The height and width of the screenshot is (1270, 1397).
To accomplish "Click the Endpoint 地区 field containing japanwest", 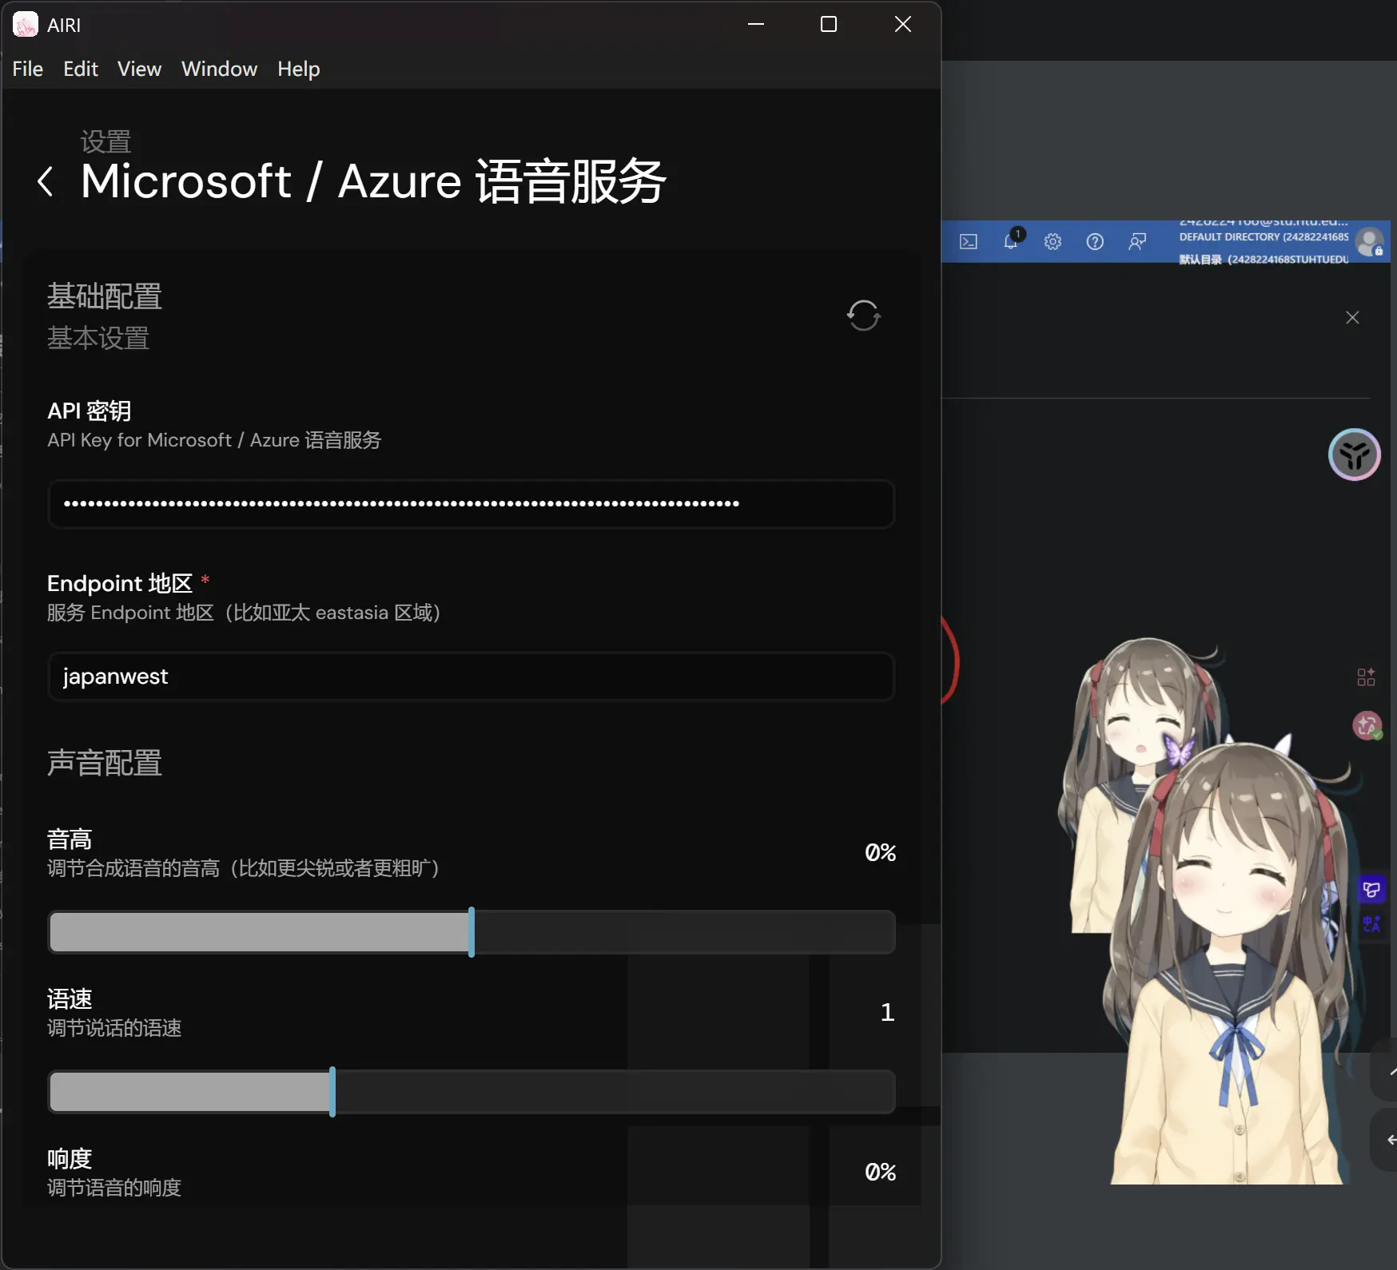I will pyautogui.click(x=472, y=677).
